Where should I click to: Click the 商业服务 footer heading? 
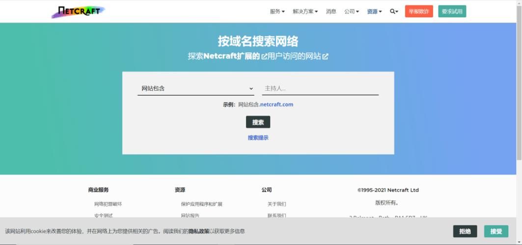98,190
